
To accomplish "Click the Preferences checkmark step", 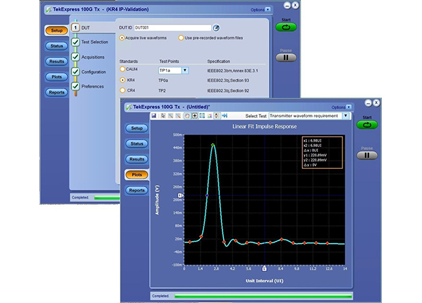I will point(76,86).
